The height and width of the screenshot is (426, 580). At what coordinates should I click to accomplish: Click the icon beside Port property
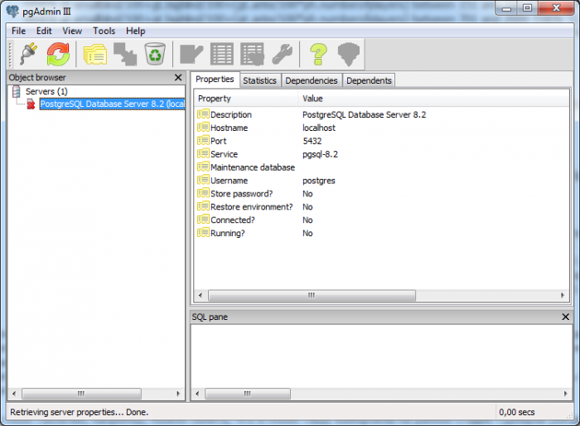[x=203, y=140]
